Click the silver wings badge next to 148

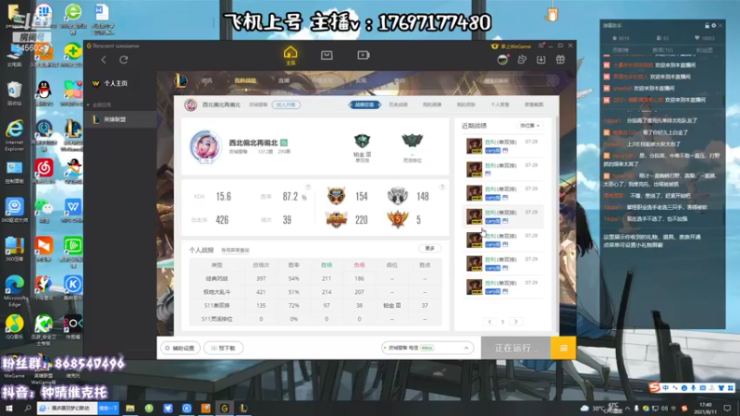click(x=398, y=196)
